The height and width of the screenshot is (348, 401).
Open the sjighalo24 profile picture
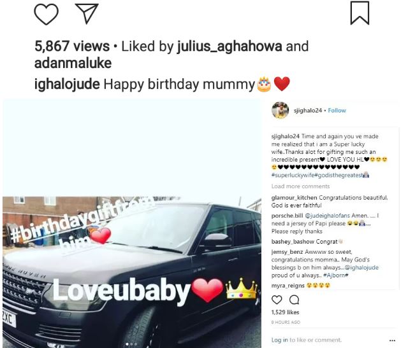(x=281, y=110)
